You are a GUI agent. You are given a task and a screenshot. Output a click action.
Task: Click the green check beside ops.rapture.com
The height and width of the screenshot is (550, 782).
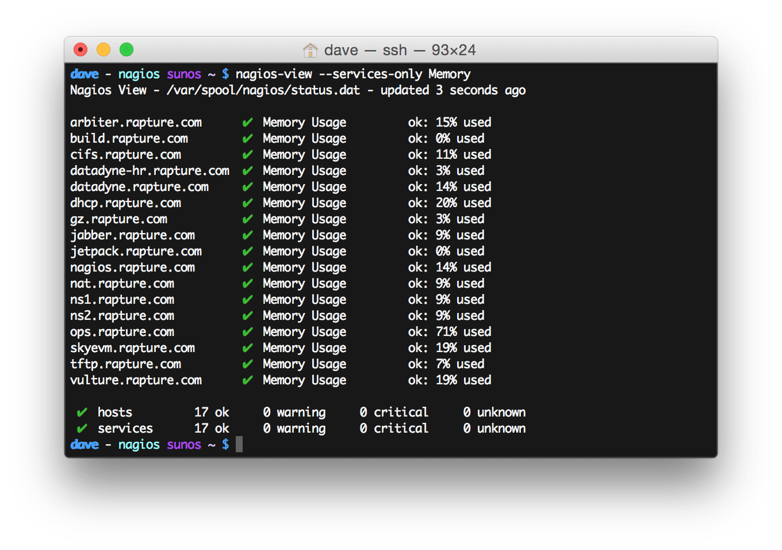click(x=248, y=332)
